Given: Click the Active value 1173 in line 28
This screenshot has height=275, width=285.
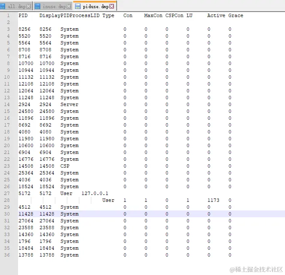Looking at the screenshot, I should pyautogui.click(x=213, y=200).
